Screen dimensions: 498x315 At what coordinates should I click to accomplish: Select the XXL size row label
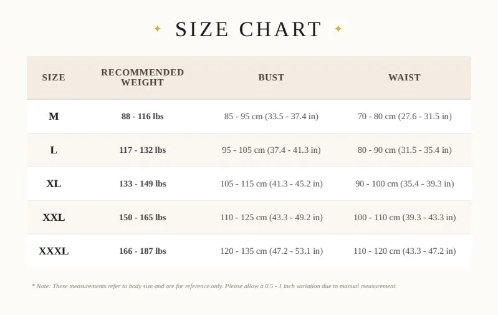[x=54, y=218]
